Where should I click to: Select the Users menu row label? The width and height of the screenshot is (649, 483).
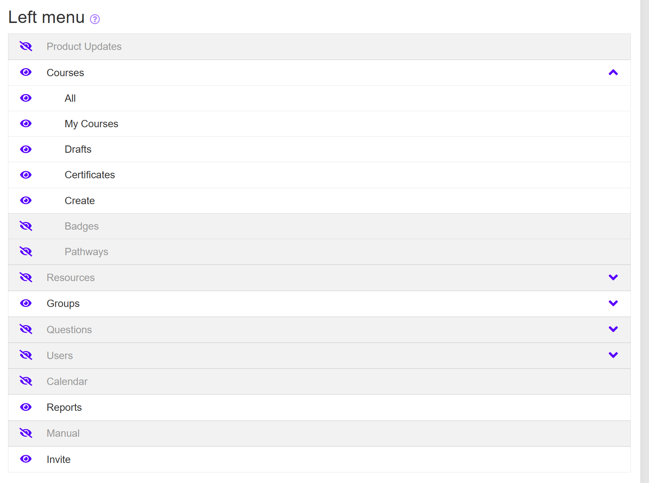pos(60,355)
